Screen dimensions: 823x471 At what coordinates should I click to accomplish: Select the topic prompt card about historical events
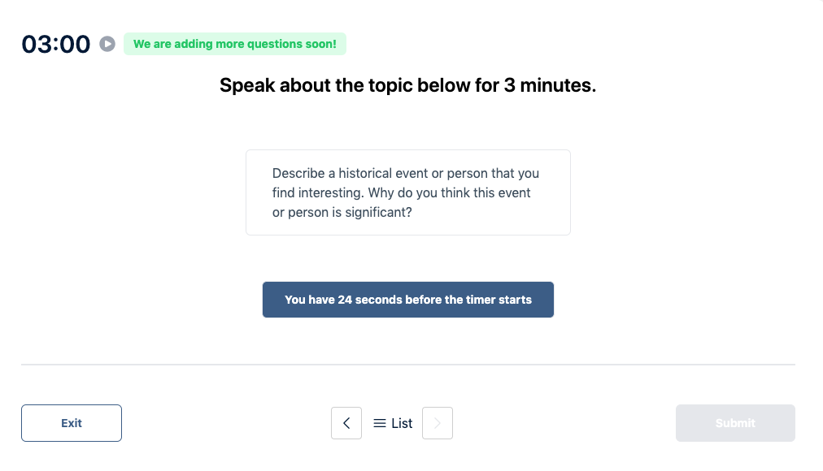407,192
